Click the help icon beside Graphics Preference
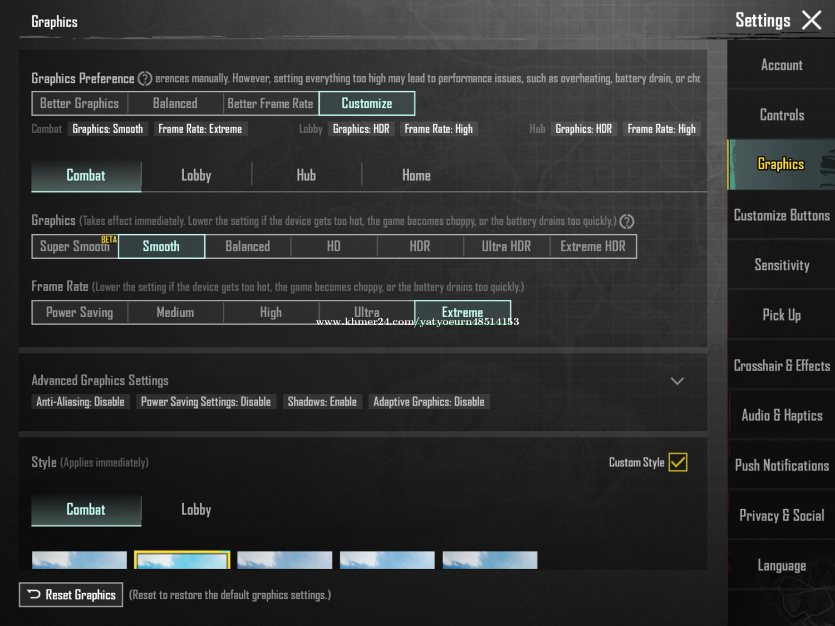Screen dimensions: 835x626 click(145, 78)
